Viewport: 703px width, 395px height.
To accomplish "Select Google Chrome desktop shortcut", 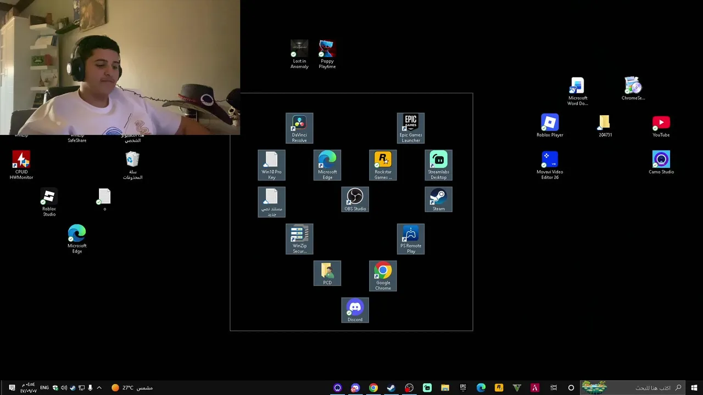I will coord(383,276).
